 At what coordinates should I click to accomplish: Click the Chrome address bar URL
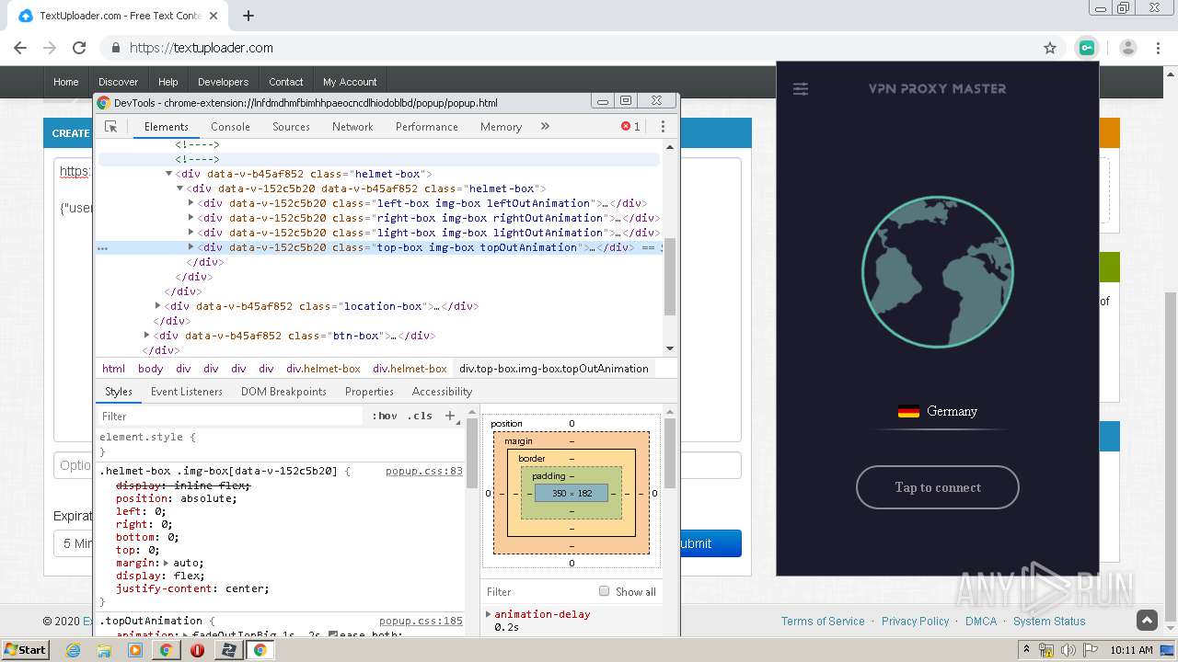coord(202,48)
